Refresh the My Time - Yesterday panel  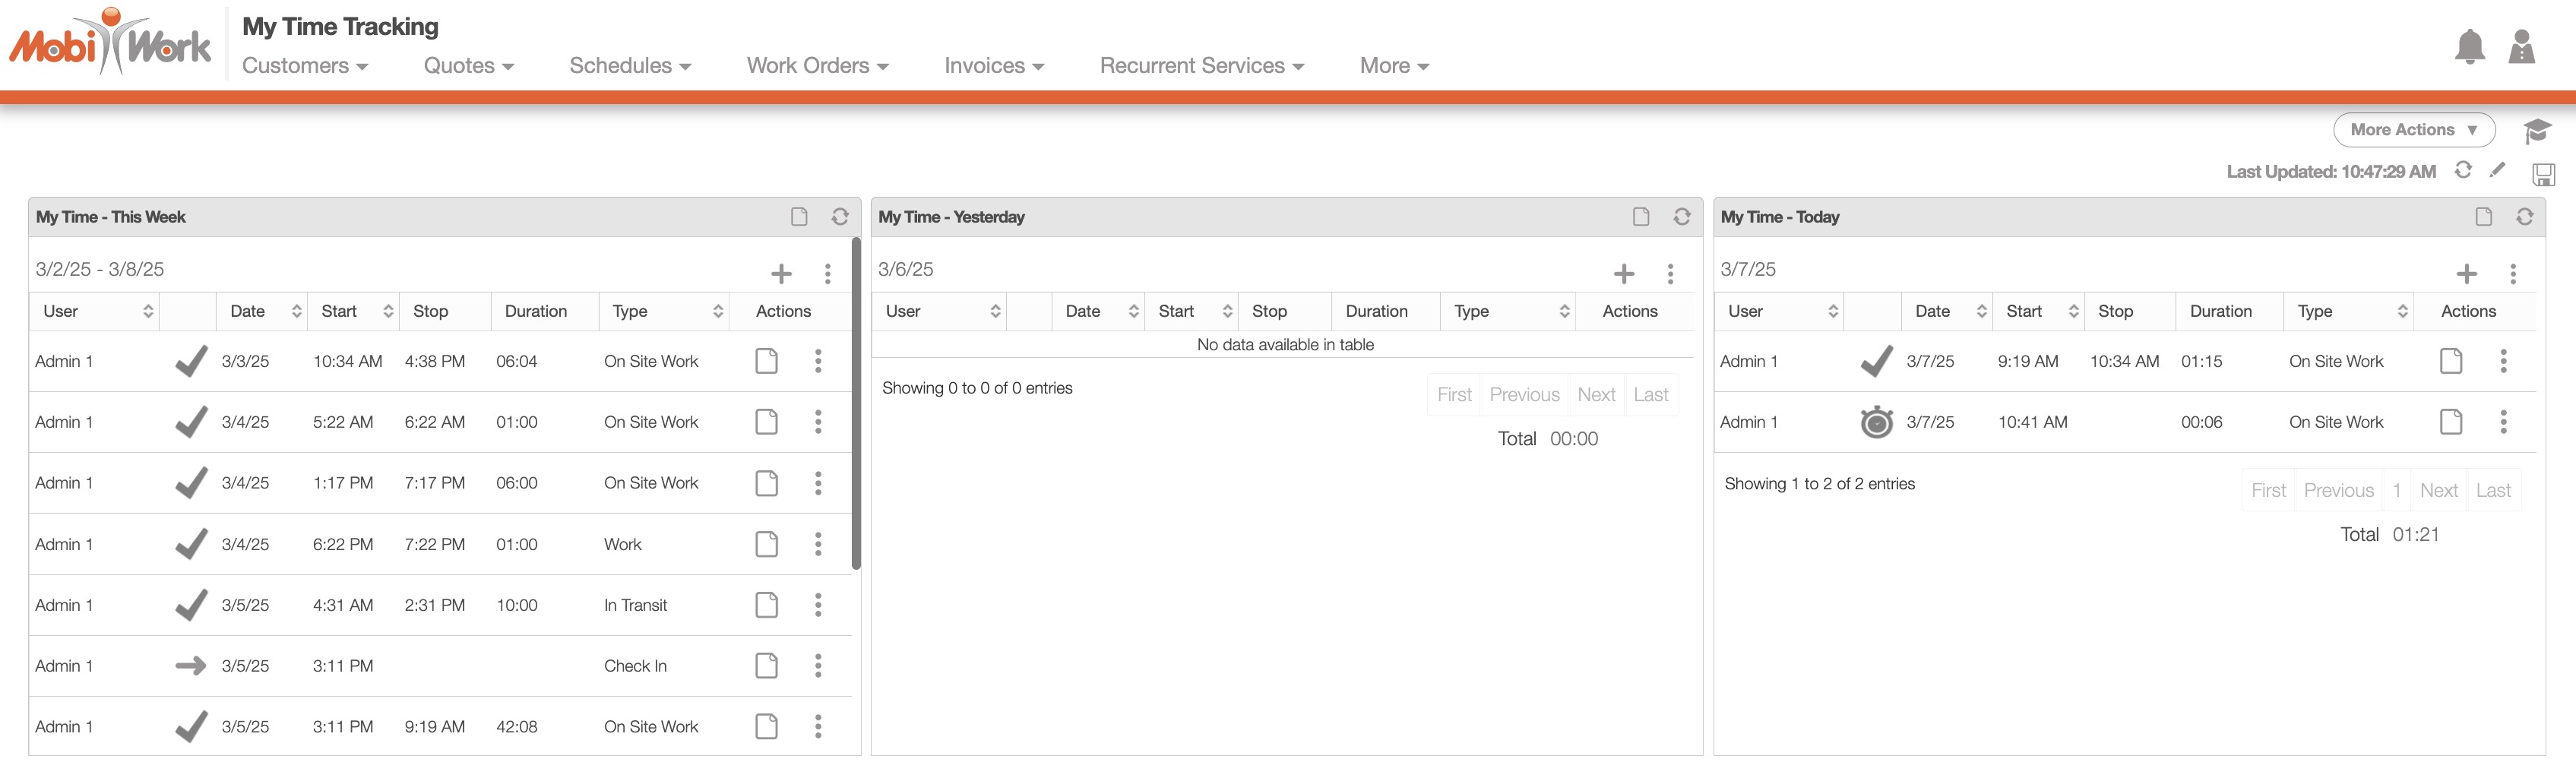pyautogui.click(x=1682, y=217)
